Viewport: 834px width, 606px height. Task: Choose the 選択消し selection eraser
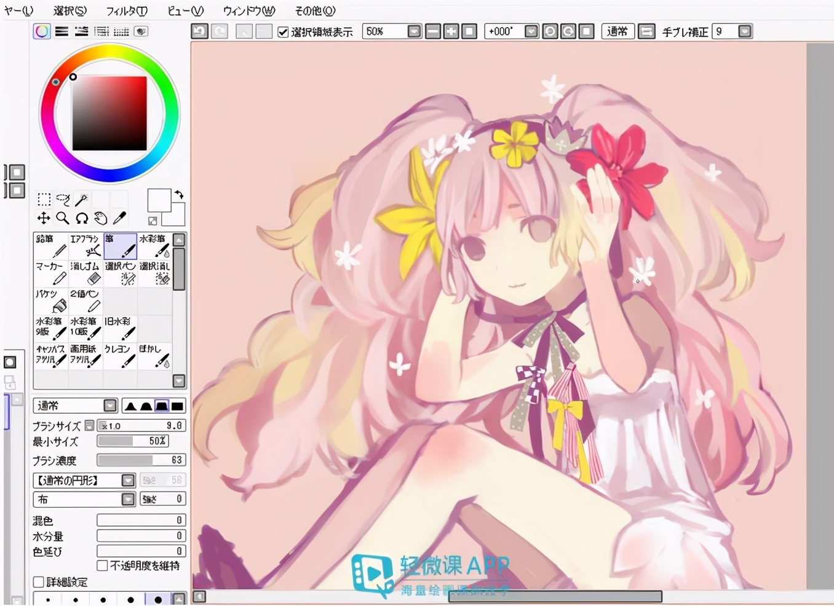point(154,273)
